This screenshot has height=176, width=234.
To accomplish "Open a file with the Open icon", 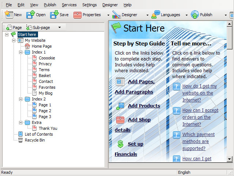I will (31, 15).
